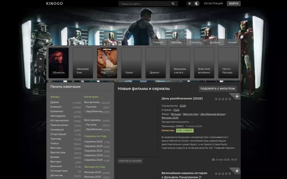The width and height of the screenshot is (287, 179).
Task: Open the Властелин вселенной card
Action: (204, 63)
